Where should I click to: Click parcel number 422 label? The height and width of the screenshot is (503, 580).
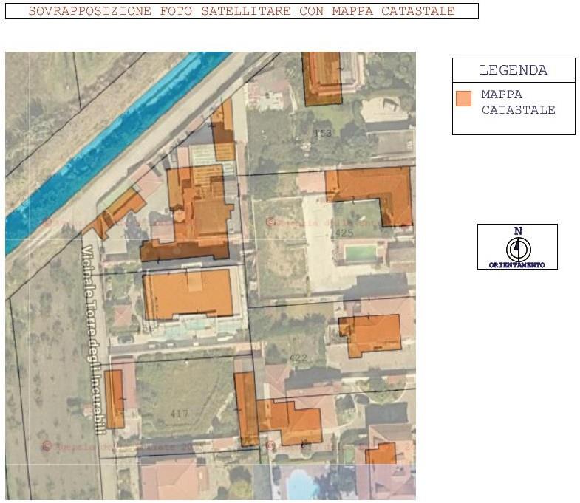298,358
